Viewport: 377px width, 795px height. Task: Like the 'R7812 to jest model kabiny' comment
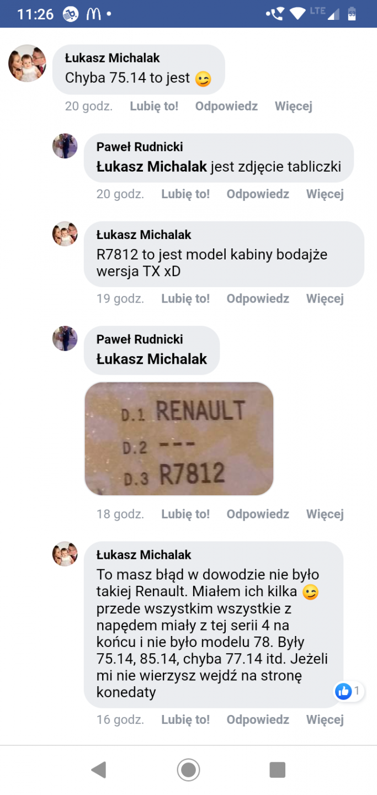tap(185, 299)
